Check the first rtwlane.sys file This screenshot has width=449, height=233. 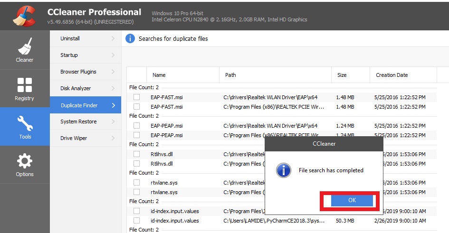coord(136,182)
